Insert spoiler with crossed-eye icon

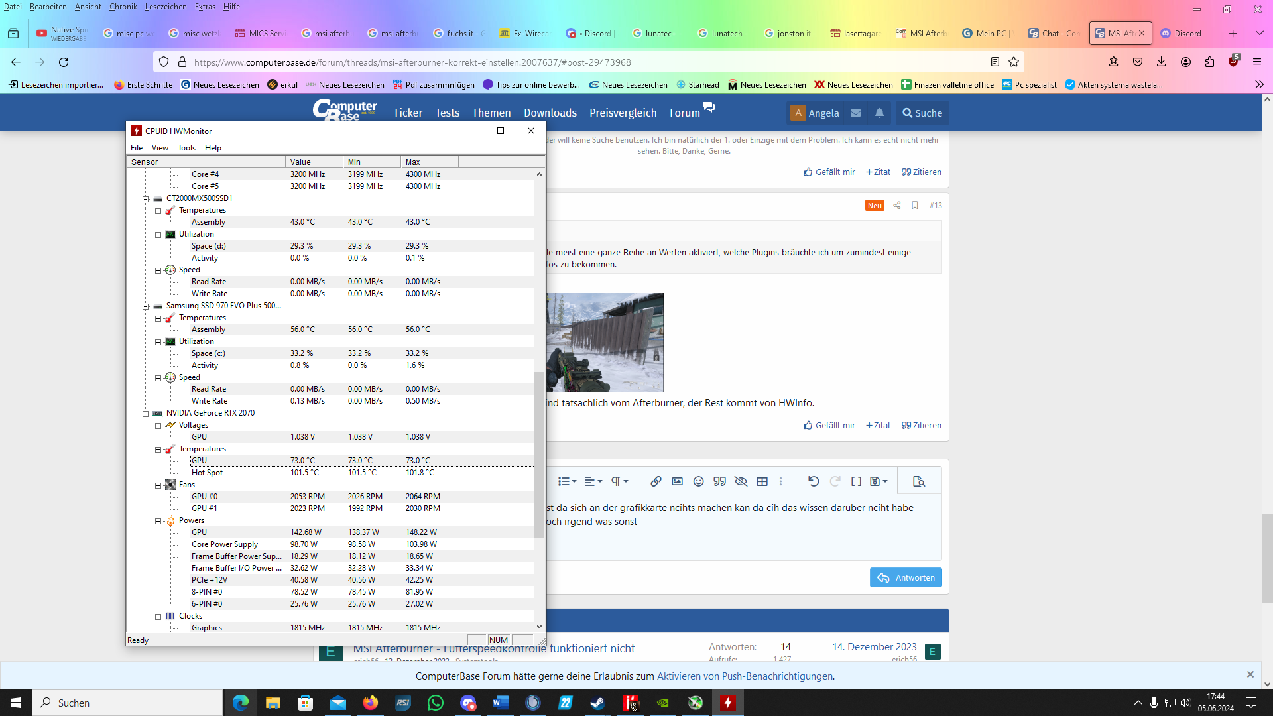point(741,482)
